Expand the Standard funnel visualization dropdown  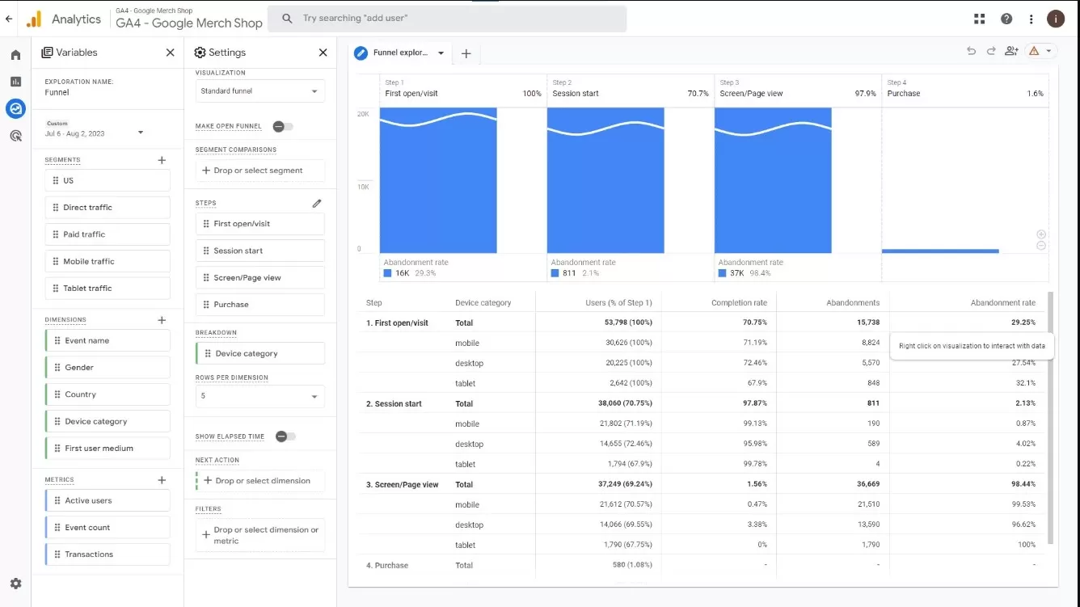(x=260, y=91)
